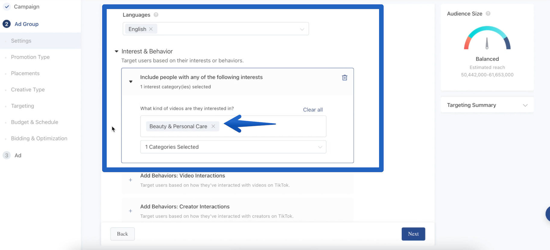
Task: Delete the interest group with trash icon
Action: [x=344, y=78]
